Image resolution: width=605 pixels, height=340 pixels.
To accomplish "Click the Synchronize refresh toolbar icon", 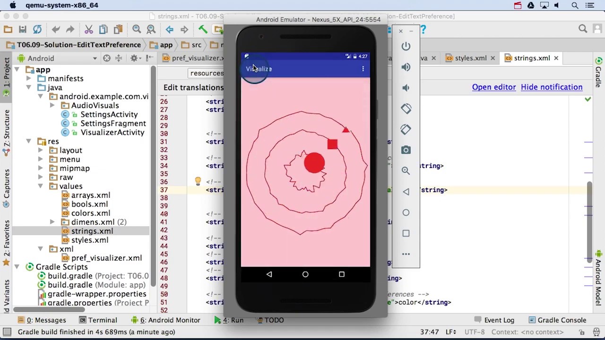I will (x=37, y=29).
